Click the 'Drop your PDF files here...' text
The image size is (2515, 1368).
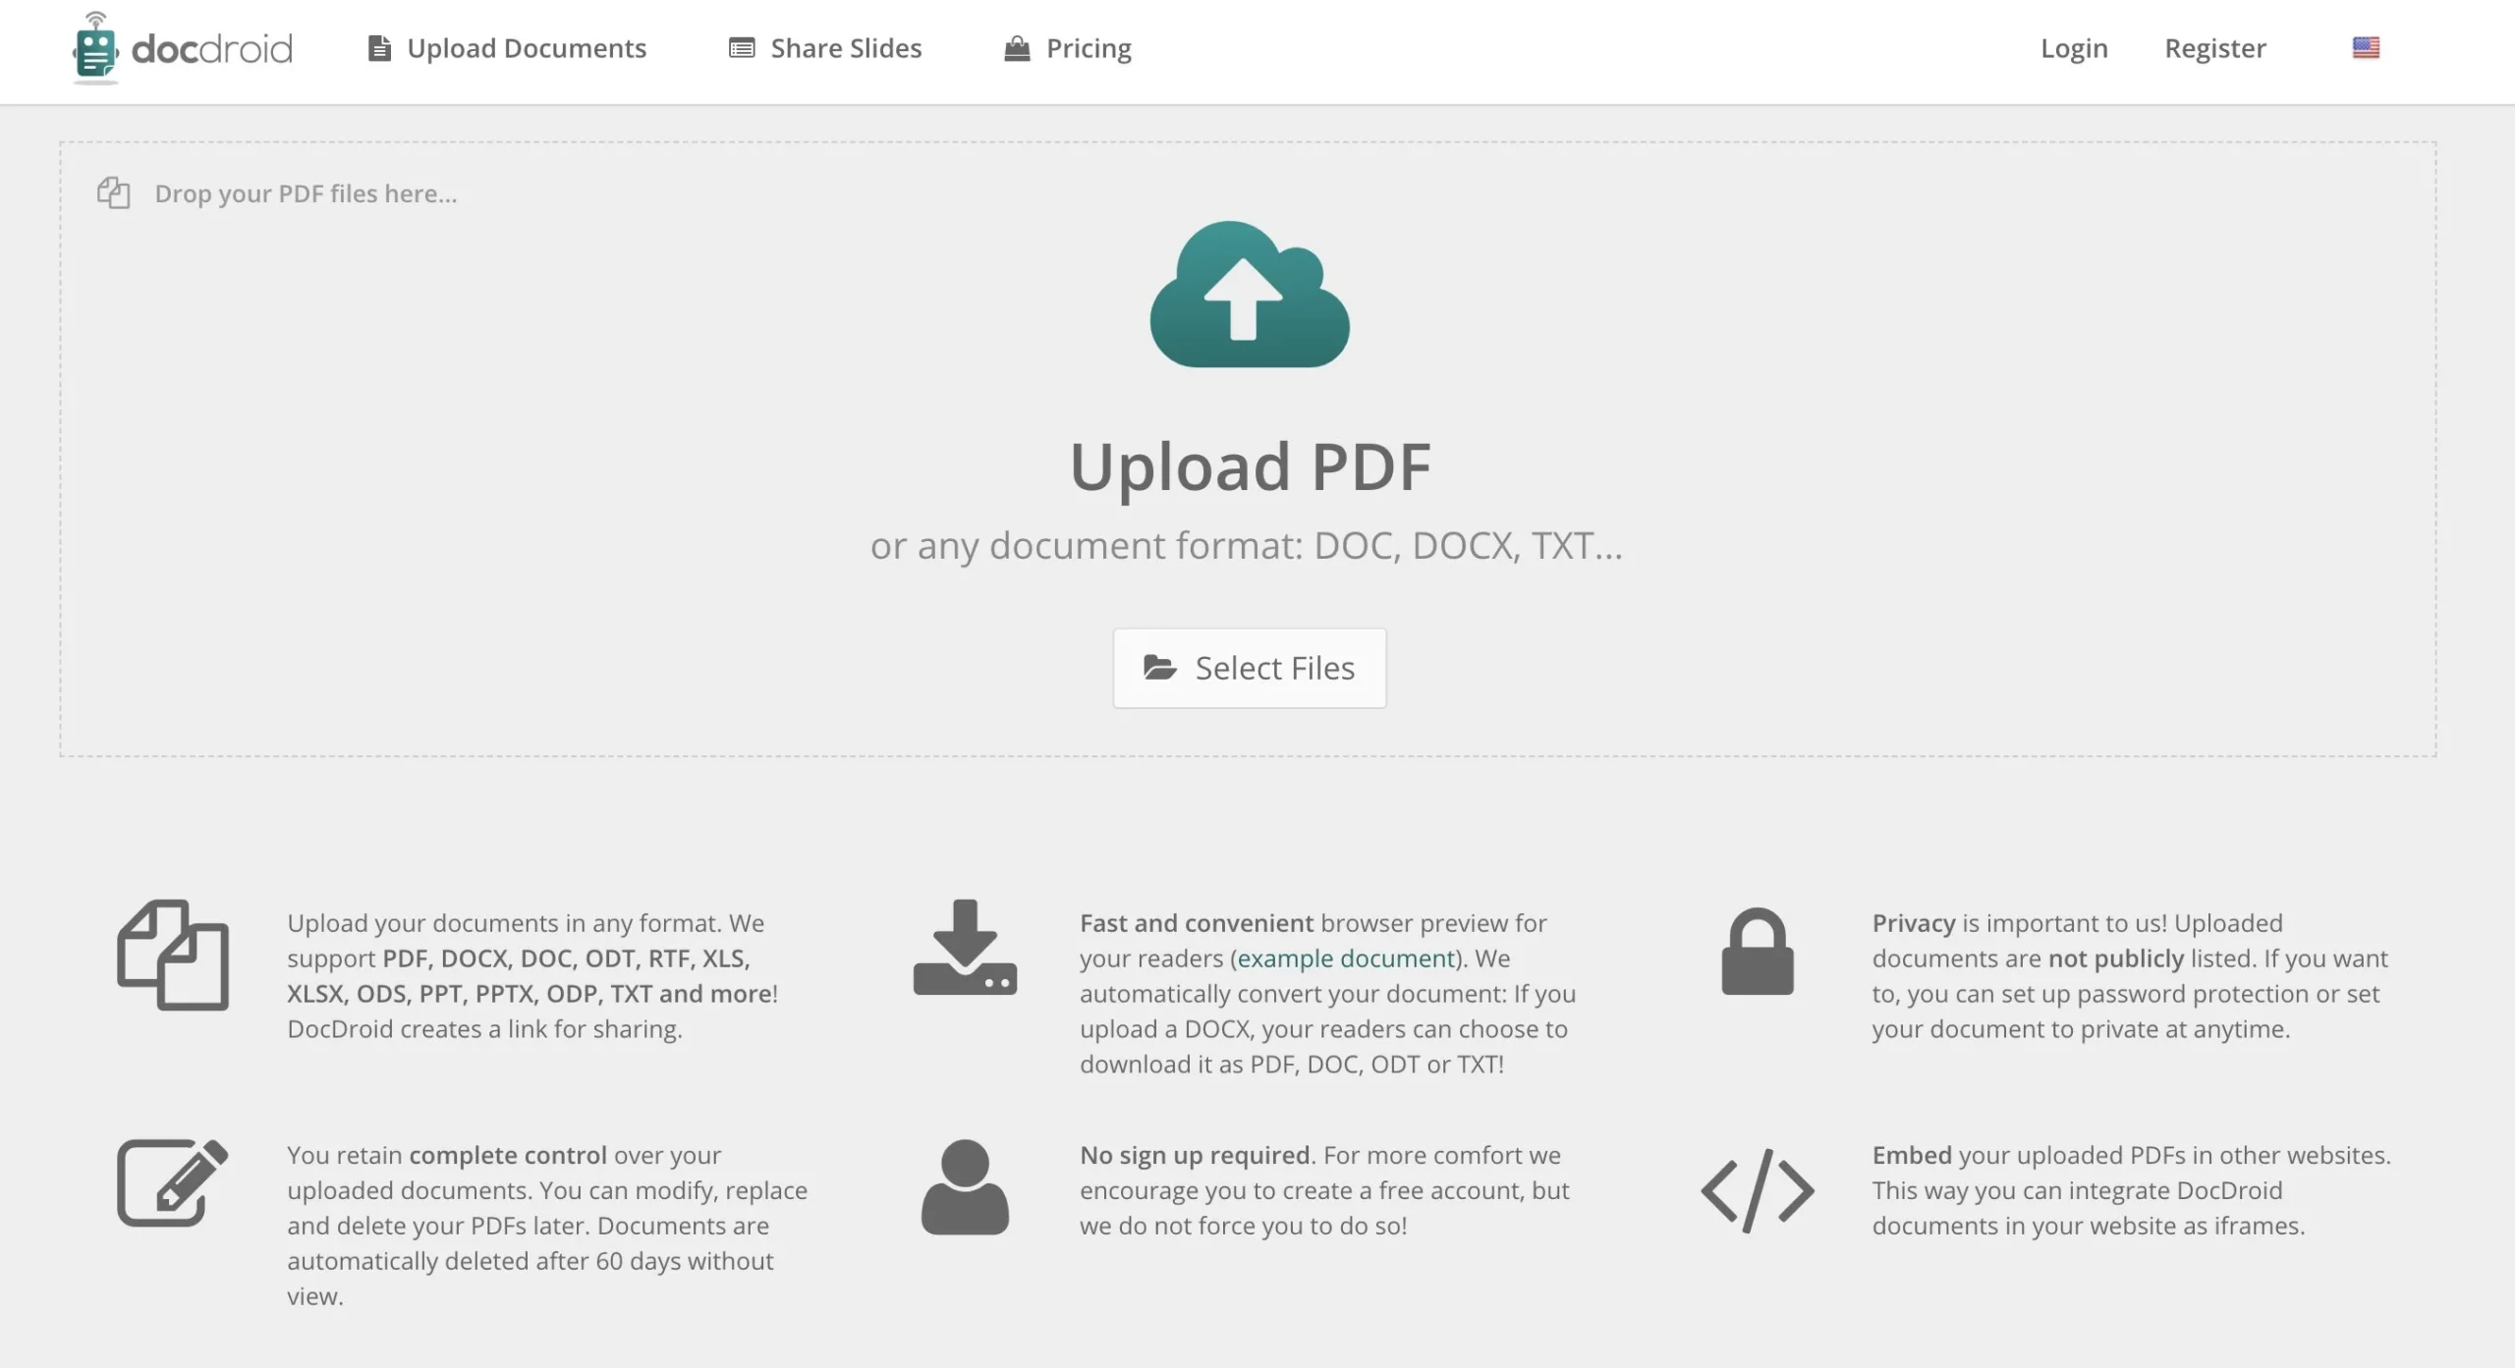pyautogui.click(x=306, y=193)
